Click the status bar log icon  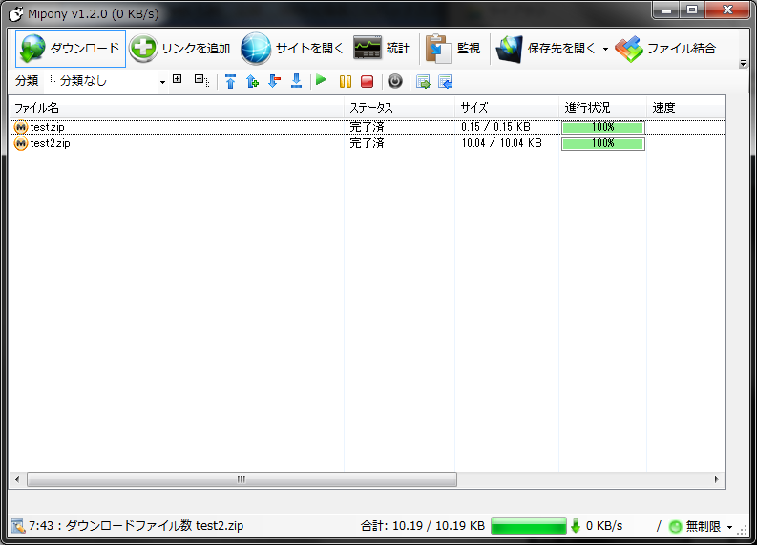[x=18, y=526]
